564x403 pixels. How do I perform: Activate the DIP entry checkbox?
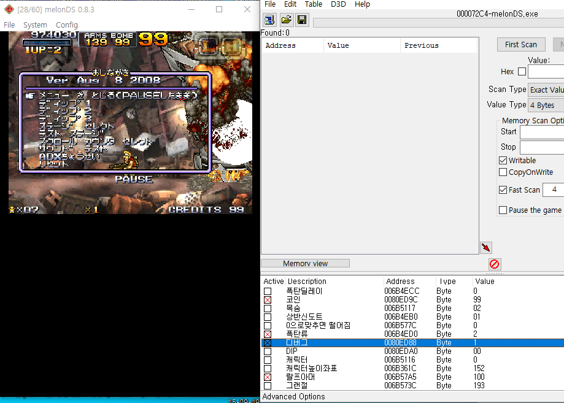coord(268,351)
